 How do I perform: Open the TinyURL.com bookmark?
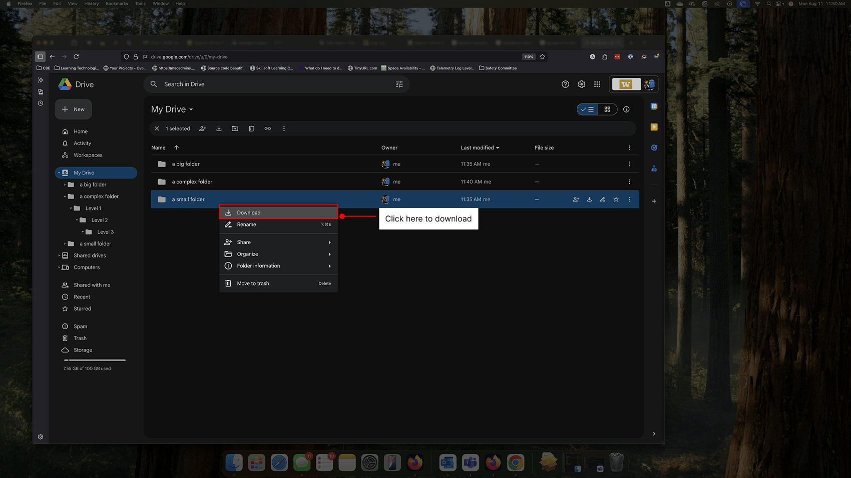pyautogui.click(x=362, y=68)
